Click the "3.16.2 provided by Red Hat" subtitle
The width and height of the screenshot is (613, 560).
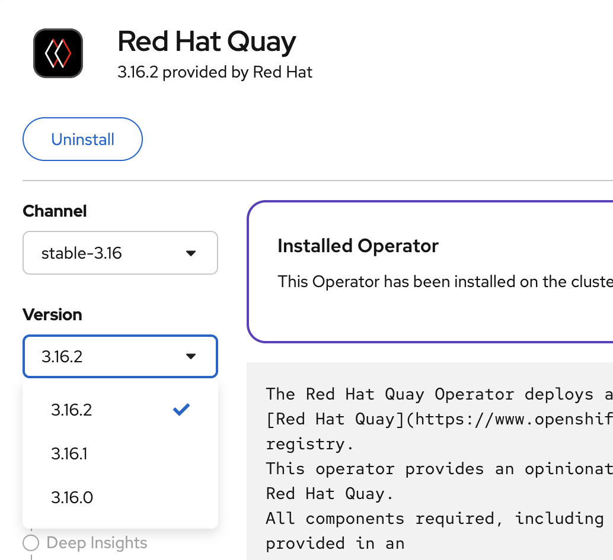point(215,72)
